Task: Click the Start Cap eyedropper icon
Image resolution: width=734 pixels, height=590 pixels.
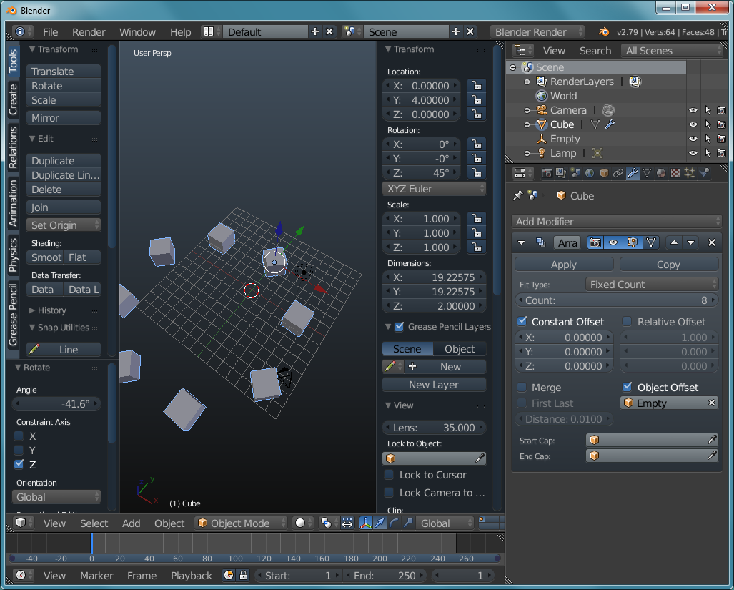Action: tap(712, 440)
